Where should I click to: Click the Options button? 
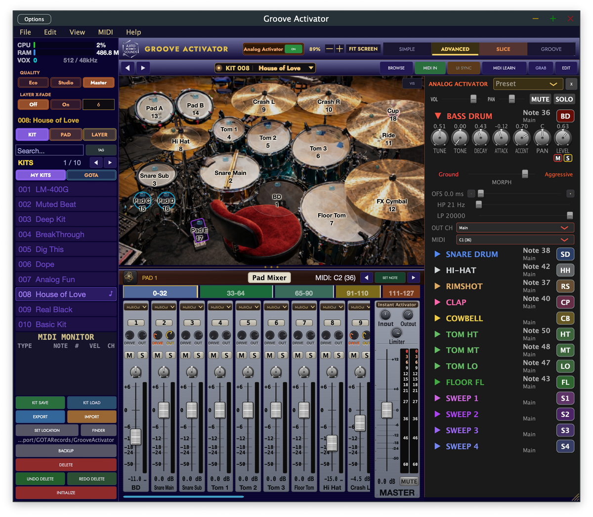[34, 19]
